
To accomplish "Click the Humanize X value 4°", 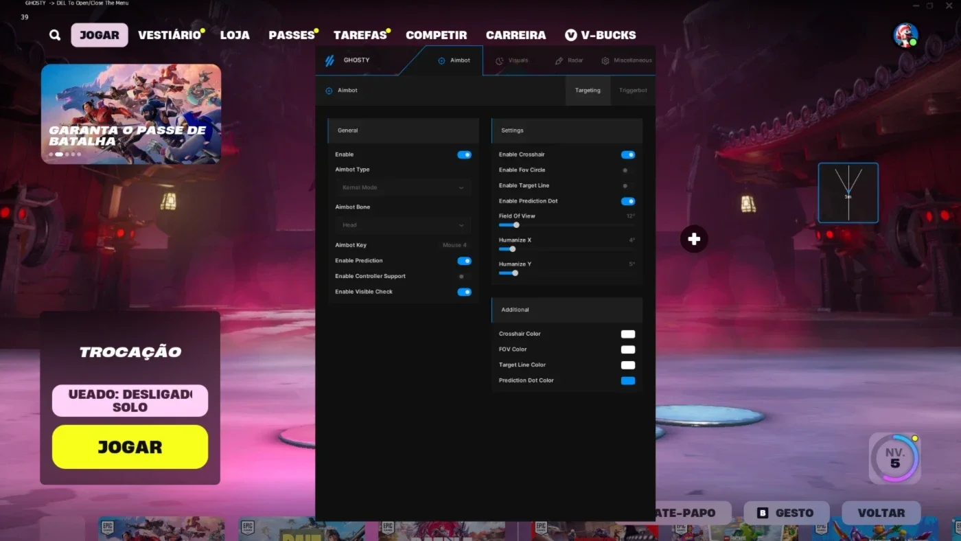I will pos(632,240).
